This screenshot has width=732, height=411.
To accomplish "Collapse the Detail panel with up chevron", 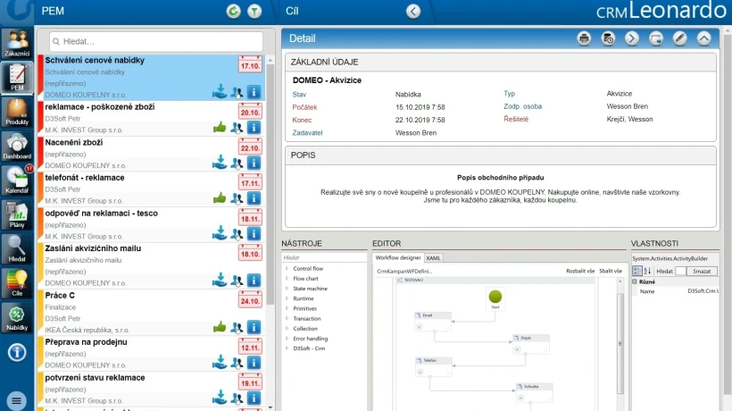I will (704, 38).
